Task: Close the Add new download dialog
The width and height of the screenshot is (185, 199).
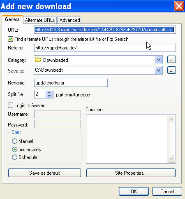Action: tap(179, 6)
